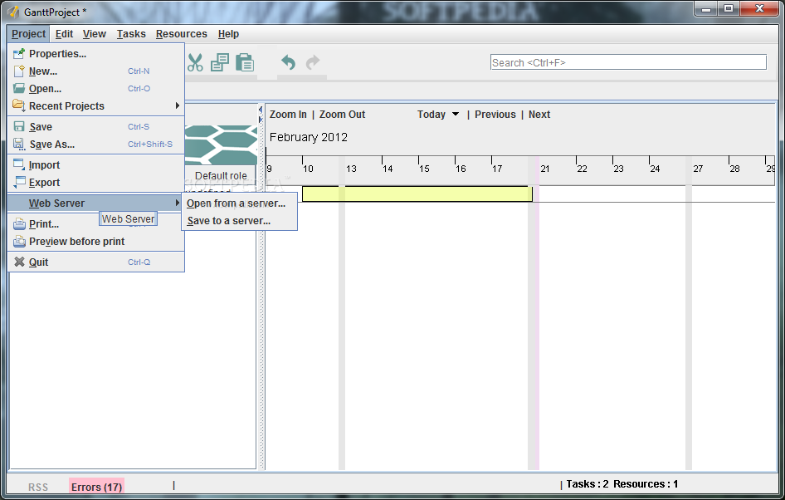Viewport: 785px width, 500px height.
Task: Close the GanttProject window
Action: tap(759, 8)
